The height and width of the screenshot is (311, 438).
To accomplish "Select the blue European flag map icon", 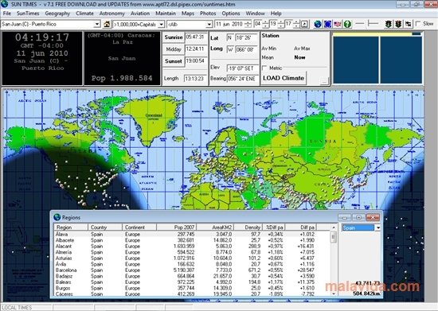I will pos(327,25).
